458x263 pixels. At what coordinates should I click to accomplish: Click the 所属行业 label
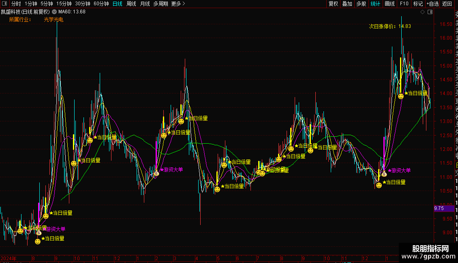[20, 19]
